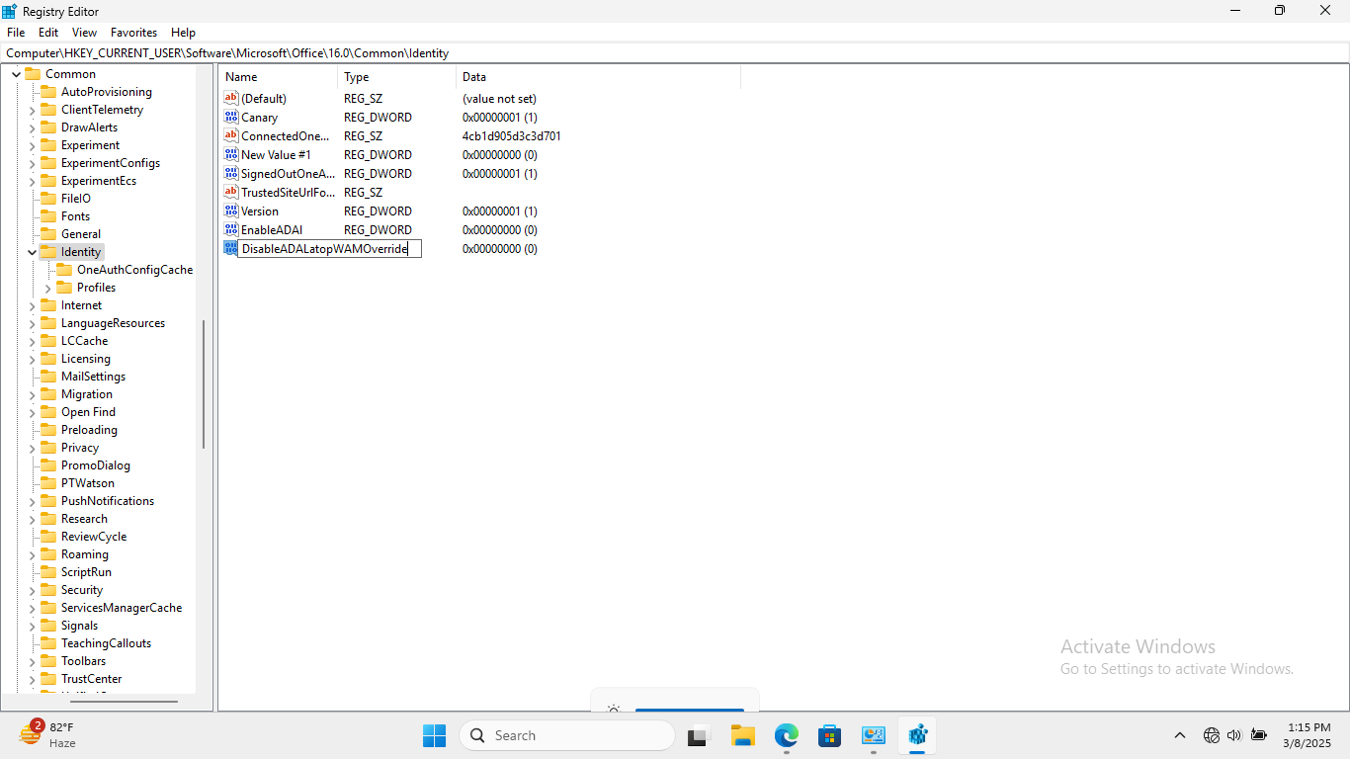
Task: Select the ServicesManagerCache key
Action: point(122,608)
